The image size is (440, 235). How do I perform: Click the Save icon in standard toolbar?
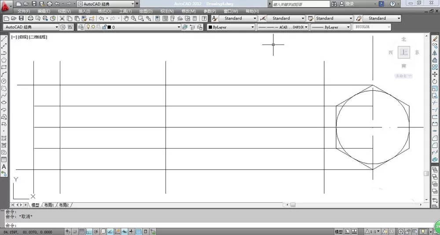pos(21,18)
